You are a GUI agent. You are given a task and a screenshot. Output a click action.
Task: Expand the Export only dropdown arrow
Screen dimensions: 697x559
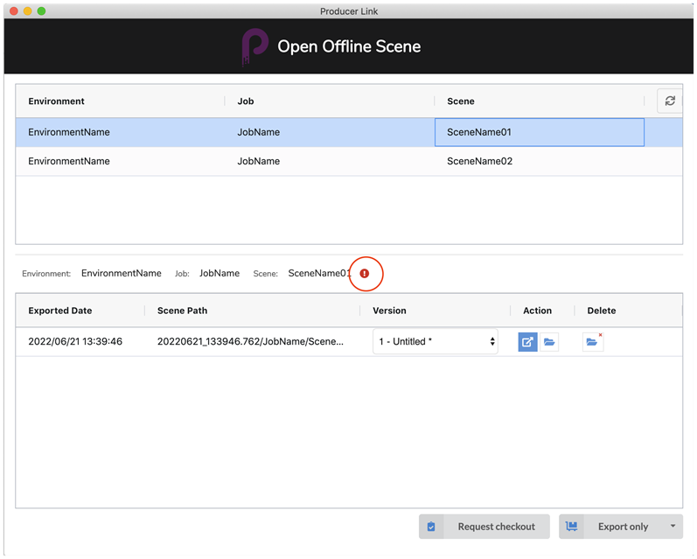pyautogui.click(x=673, y=527)
